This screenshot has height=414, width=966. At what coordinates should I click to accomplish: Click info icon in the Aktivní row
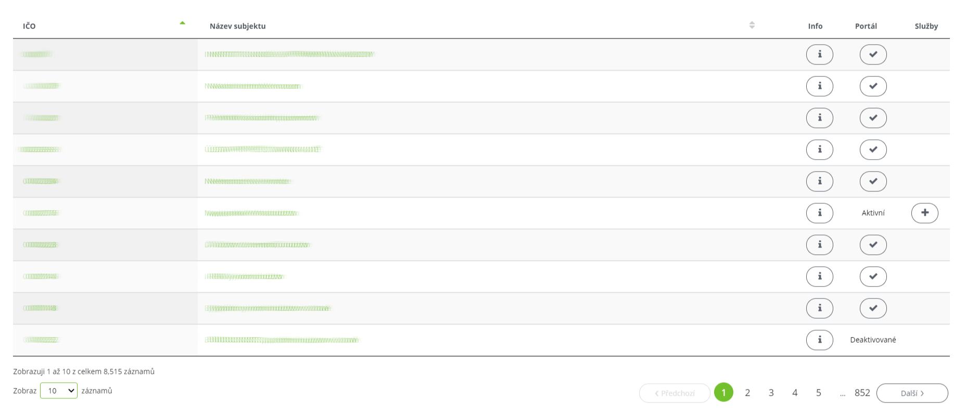click(819, 213)
